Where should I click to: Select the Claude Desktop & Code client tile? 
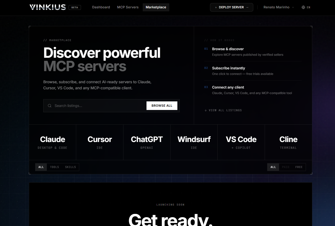tap(52, 142)
